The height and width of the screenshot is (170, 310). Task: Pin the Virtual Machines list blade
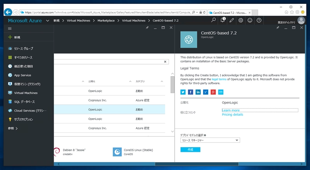pyautogui.click(x=147, y=27)
